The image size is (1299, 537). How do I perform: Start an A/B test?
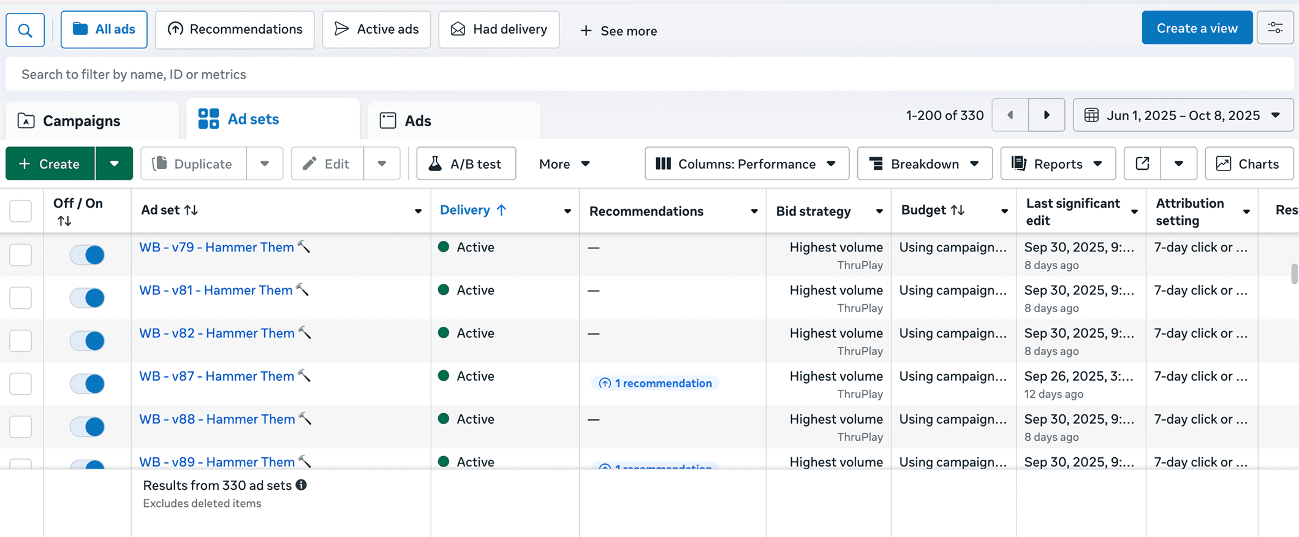click(466, 164)
